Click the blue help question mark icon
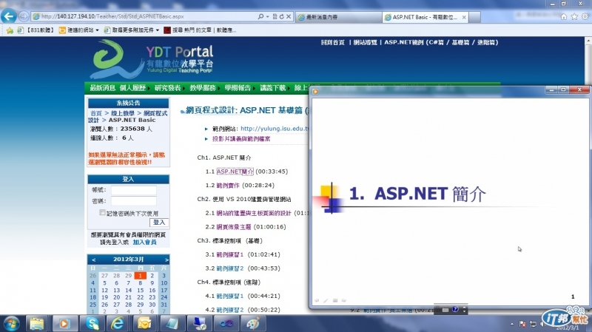The image size is (592, 332). pos(455,309)
